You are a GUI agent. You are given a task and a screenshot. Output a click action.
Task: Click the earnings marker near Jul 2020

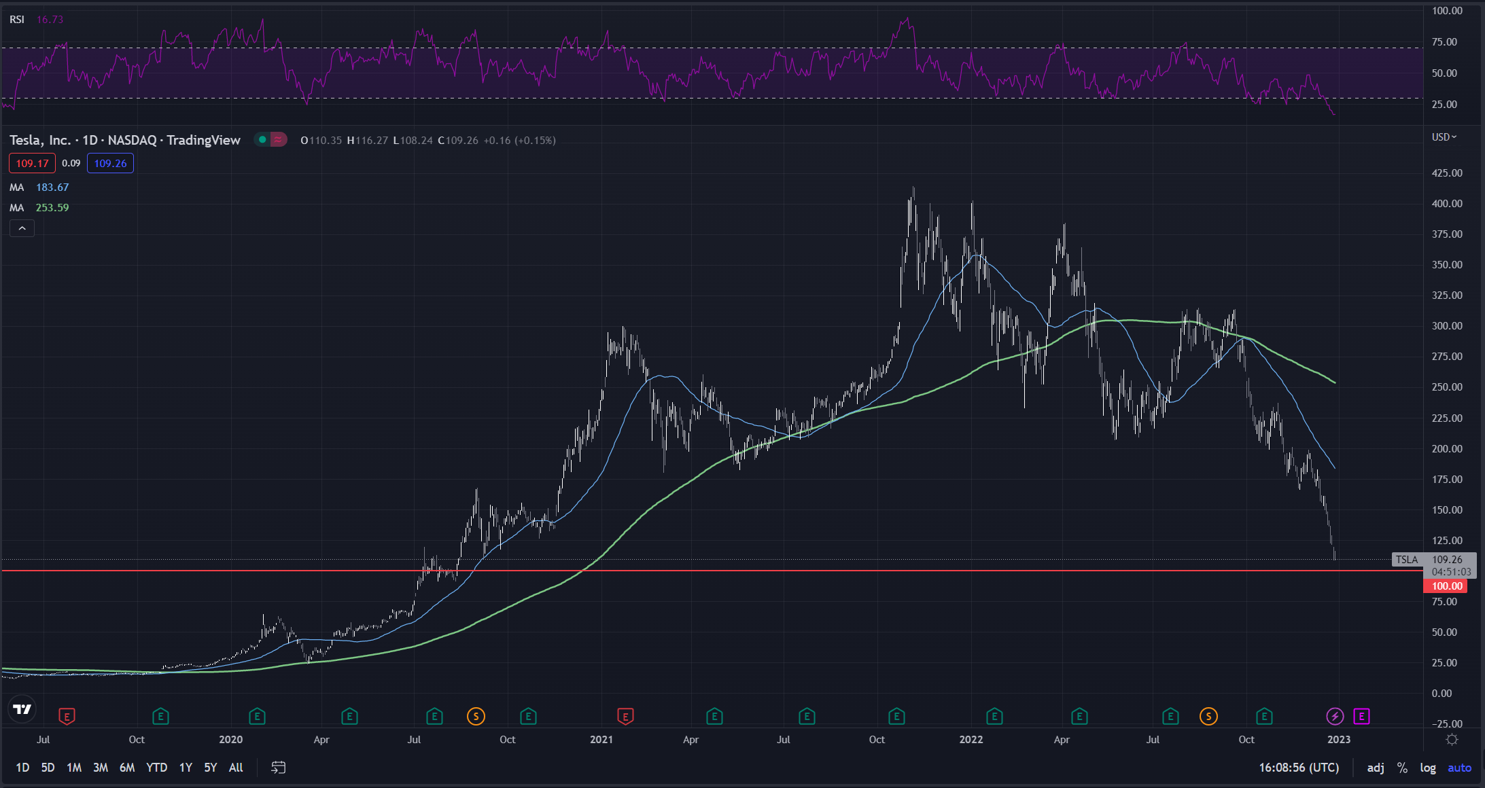(434, 716)
